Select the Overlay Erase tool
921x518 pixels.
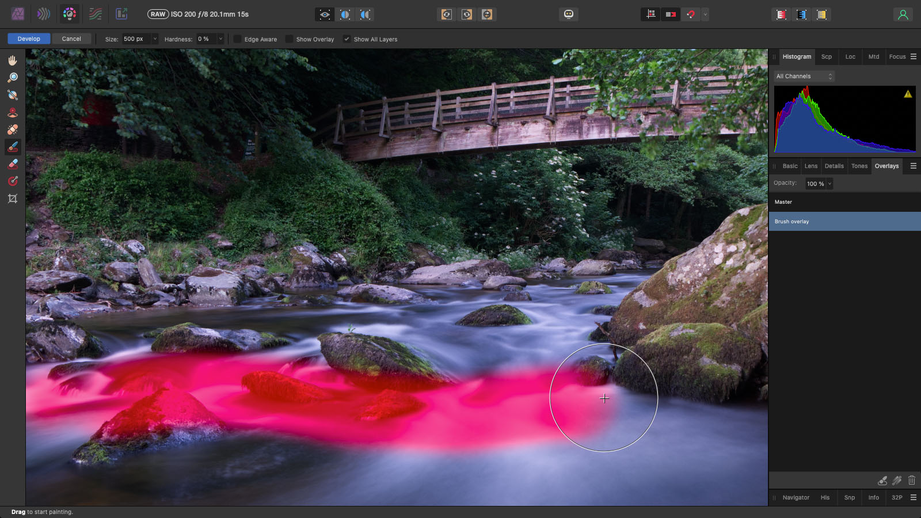[13, 164]
